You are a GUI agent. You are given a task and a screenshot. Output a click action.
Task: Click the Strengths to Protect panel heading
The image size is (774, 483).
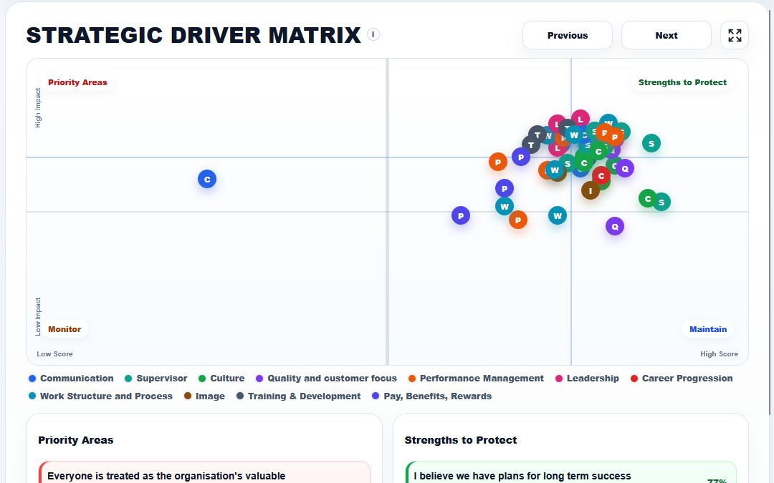[x=461, y=440]
